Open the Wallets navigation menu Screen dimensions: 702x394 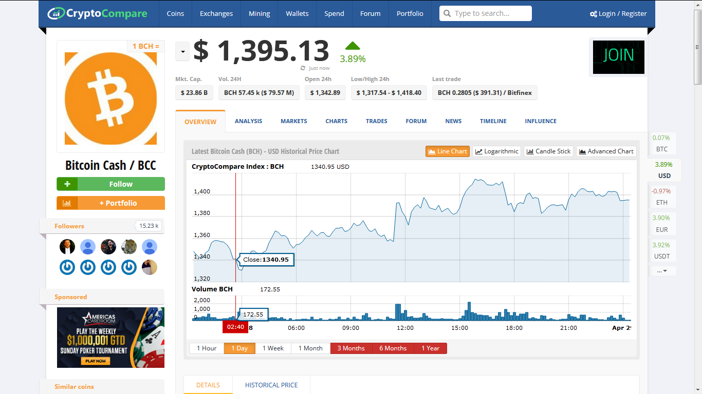pos(298,14)
